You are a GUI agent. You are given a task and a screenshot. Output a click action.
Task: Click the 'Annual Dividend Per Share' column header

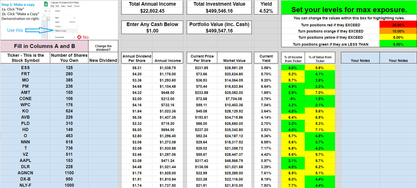[x=137, y=58]
